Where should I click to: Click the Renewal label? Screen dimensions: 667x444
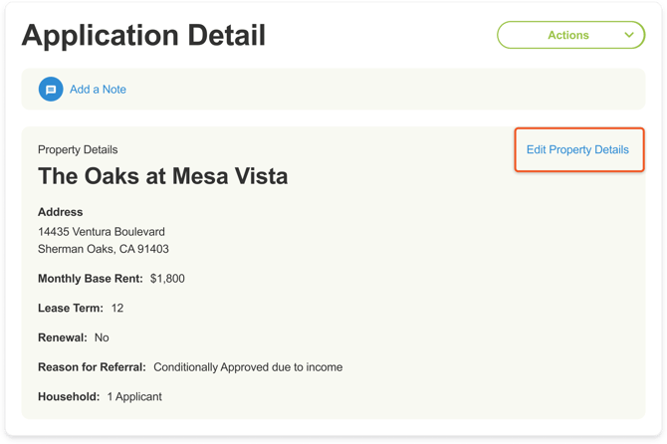63,337
